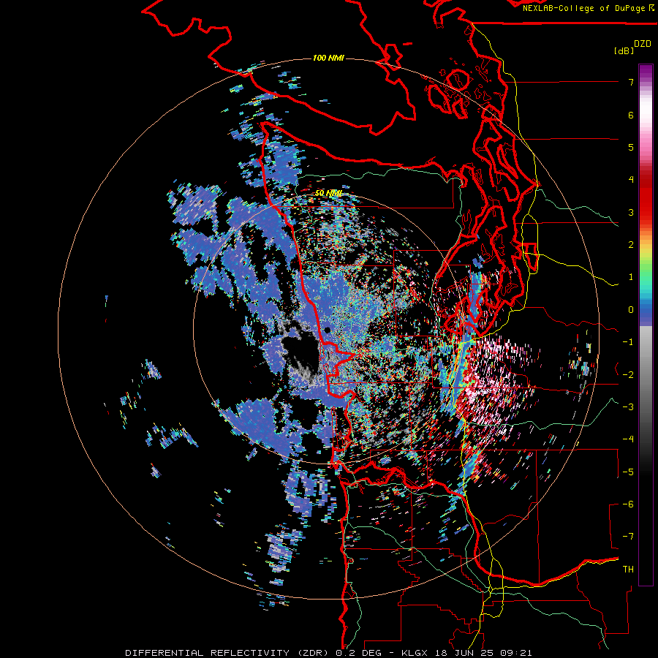Click the black cone-of-silence dot at radar center

click(327, 330)
